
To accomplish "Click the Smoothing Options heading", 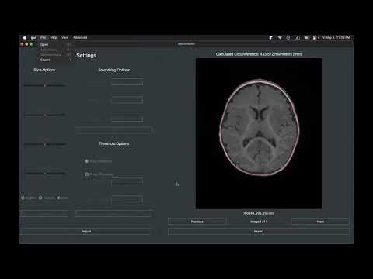I will (114, 70).
